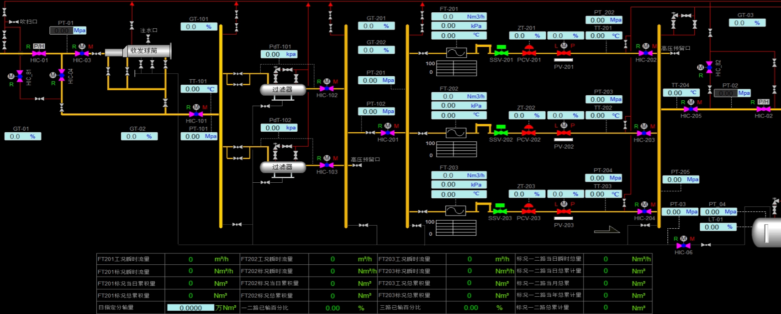Open the green SSV-201 shutoff valve
The image size is (781, 314).
501,53
